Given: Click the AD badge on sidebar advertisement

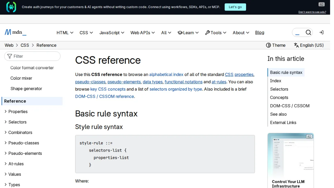Looking at the screenshot, I should [309, 136].
